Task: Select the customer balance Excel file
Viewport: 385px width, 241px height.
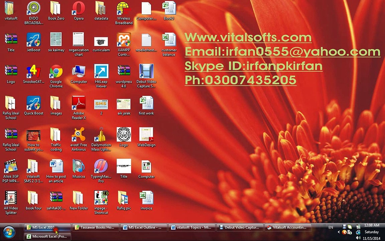Action: point(169,45)
